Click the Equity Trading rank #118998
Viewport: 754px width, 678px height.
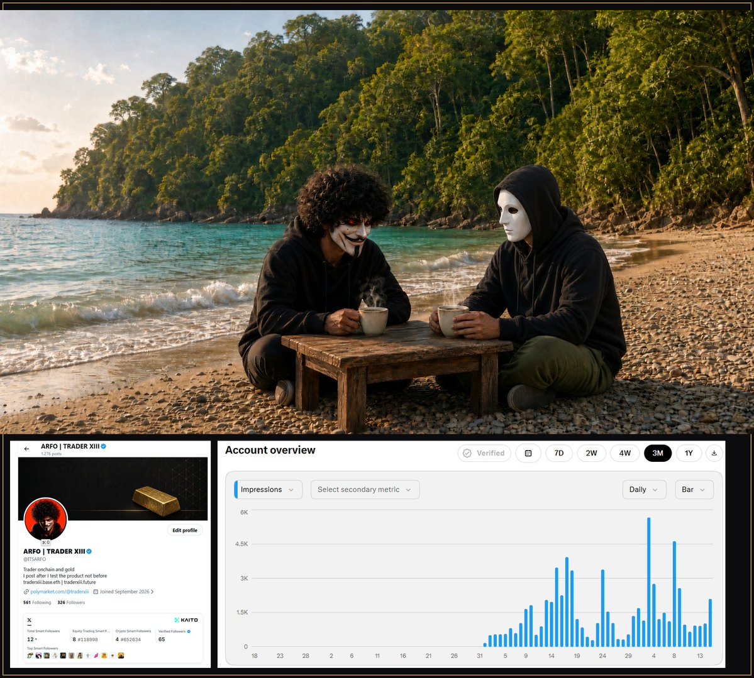87,640
